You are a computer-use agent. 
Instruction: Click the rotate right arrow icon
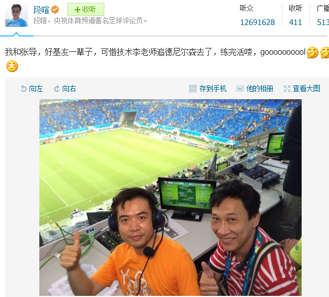coord(56,88)
